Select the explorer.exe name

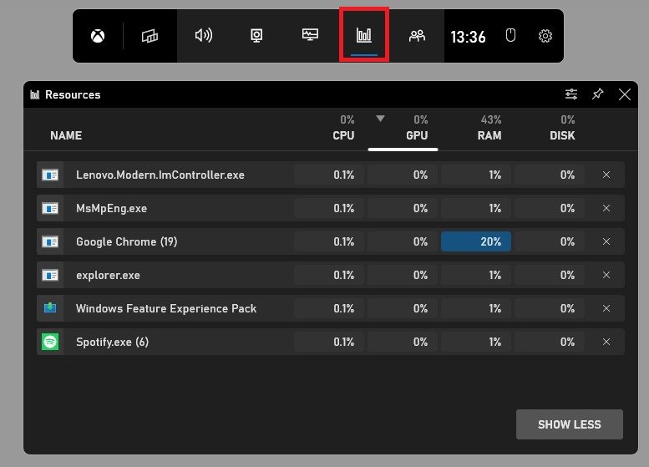pyautogui.click(x=108, y=276)
